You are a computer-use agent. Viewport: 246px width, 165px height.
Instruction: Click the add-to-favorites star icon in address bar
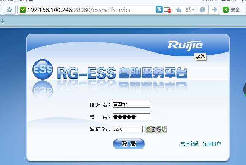point(178,10)
